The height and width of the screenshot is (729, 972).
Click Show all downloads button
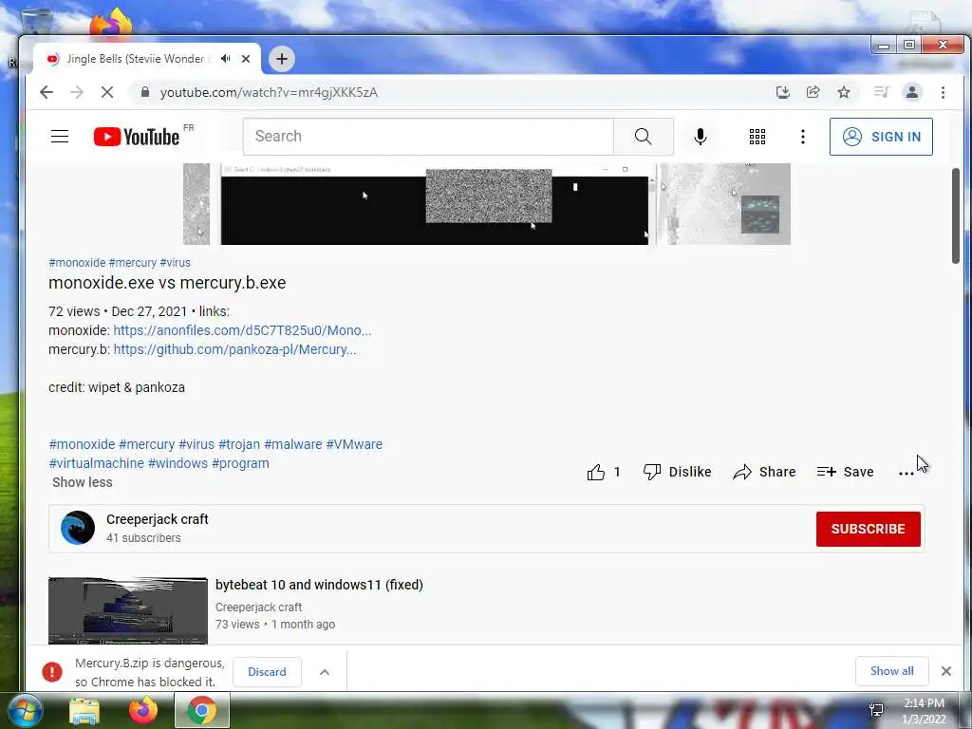coord(891,671)
